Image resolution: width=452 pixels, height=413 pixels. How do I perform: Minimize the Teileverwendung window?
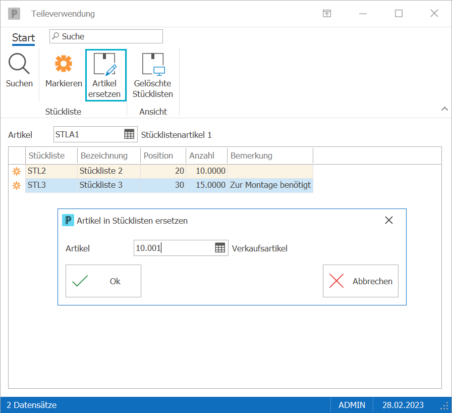pos(363,14)
